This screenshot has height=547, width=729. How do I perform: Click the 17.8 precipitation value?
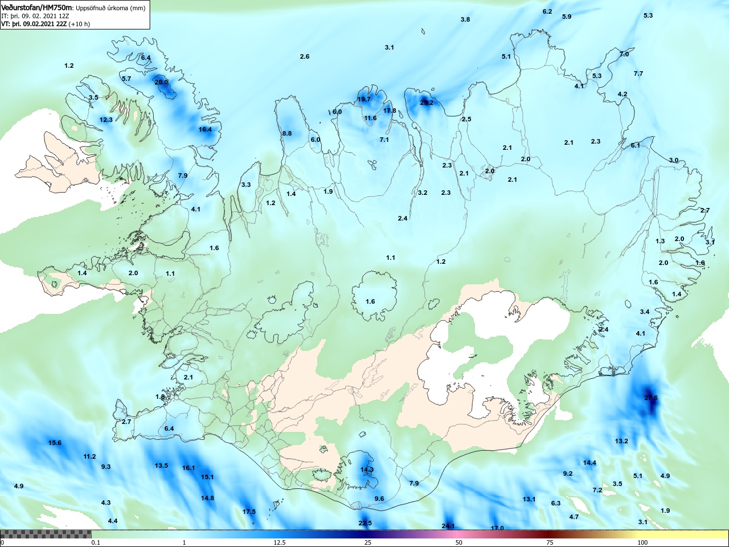pos(390,111)
